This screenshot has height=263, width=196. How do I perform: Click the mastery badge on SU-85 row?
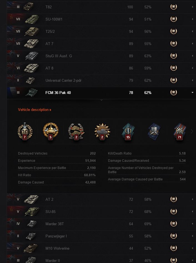174,212
